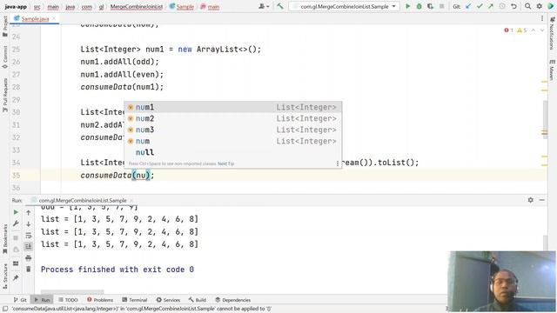Viewport: 557px width, 313px height.
Task: Open the wrench icon in the Run panel
Action: (16, 223)
